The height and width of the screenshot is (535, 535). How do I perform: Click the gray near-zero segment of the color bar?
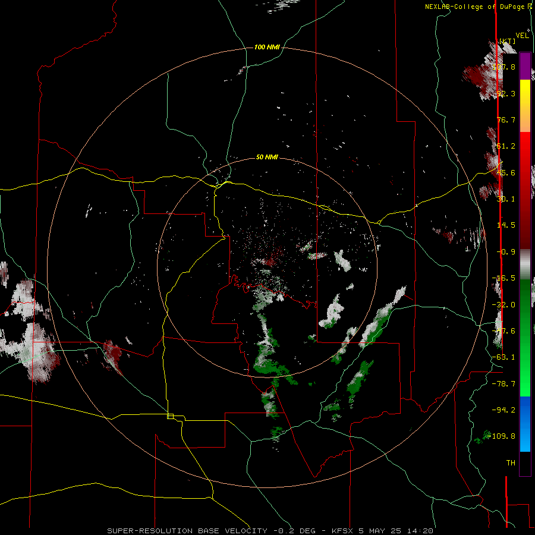coord(525,265)
